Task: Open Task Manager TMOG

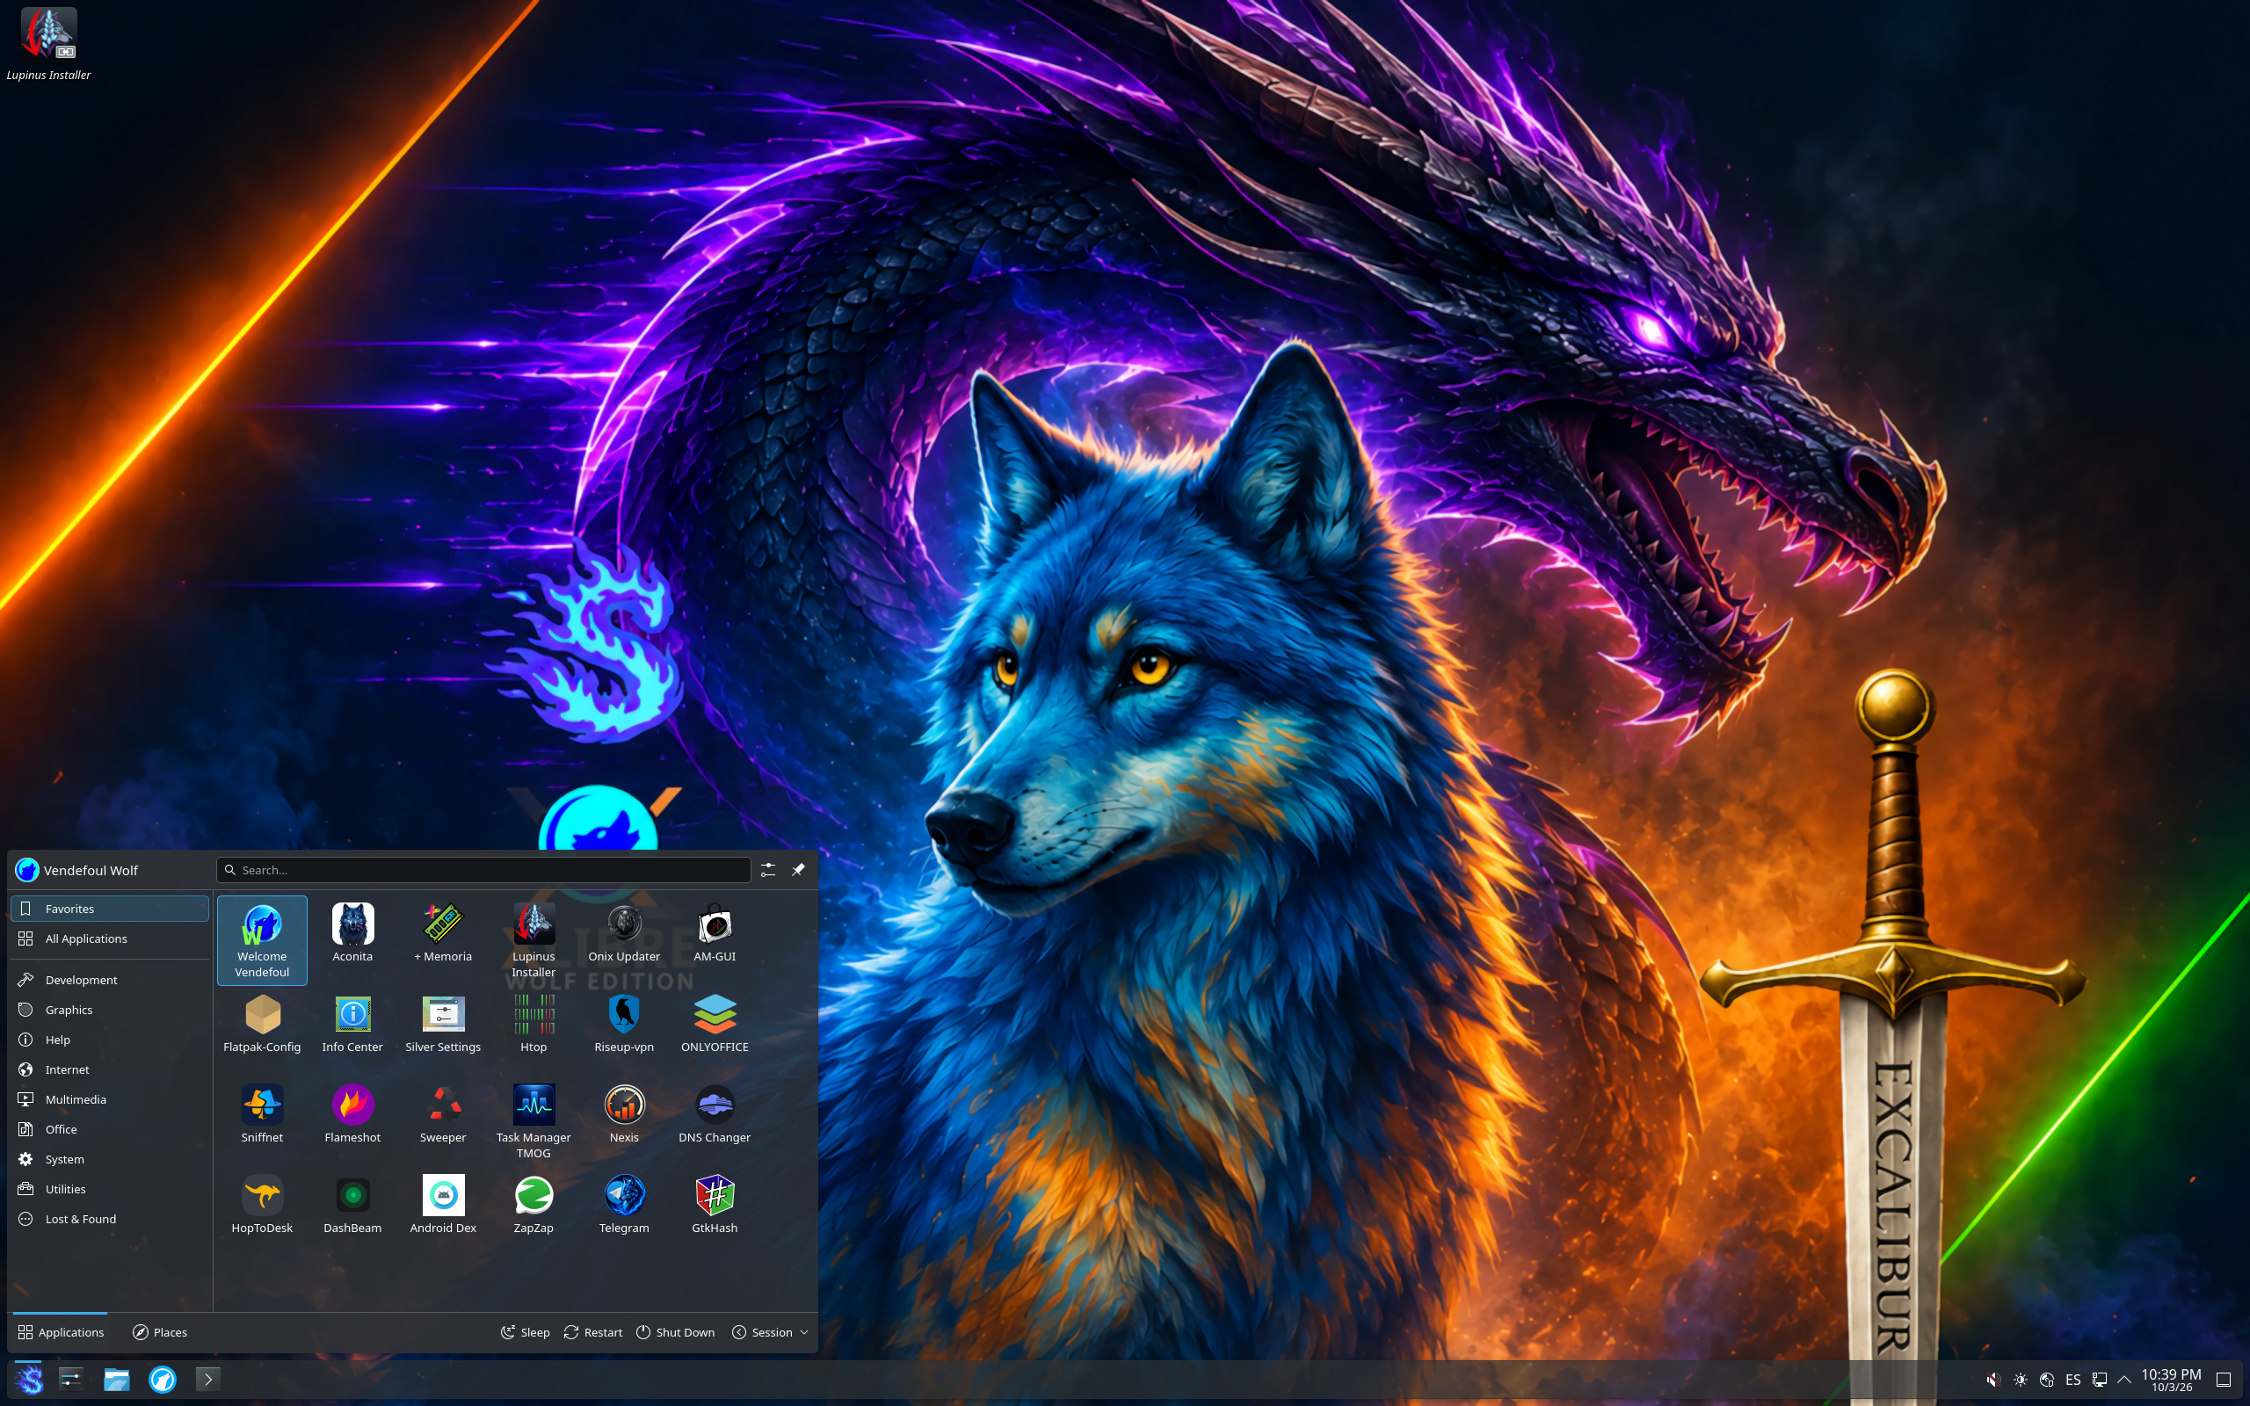Action: [x=533, y=1120]
